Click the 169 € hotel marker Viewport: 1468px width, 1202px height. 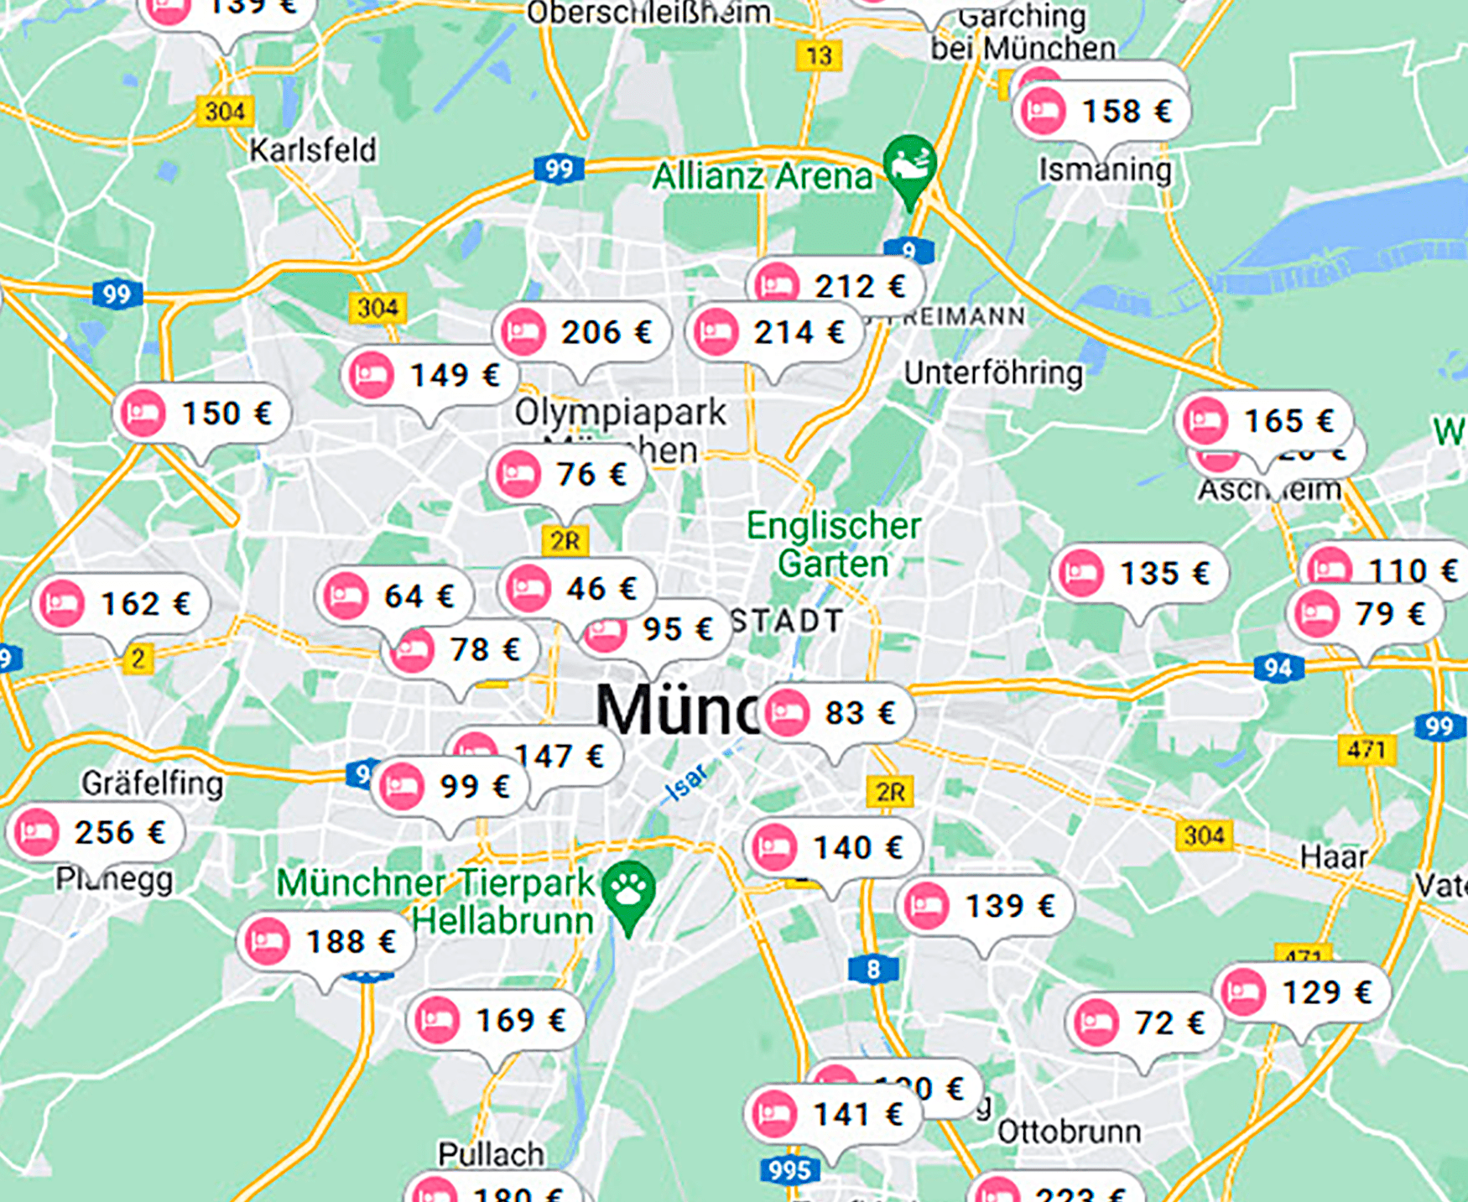(x=496, y=1020)
